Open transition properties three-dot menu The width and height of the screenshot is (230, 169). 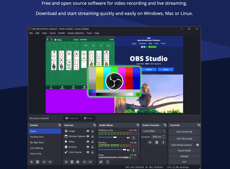point(163,142)
